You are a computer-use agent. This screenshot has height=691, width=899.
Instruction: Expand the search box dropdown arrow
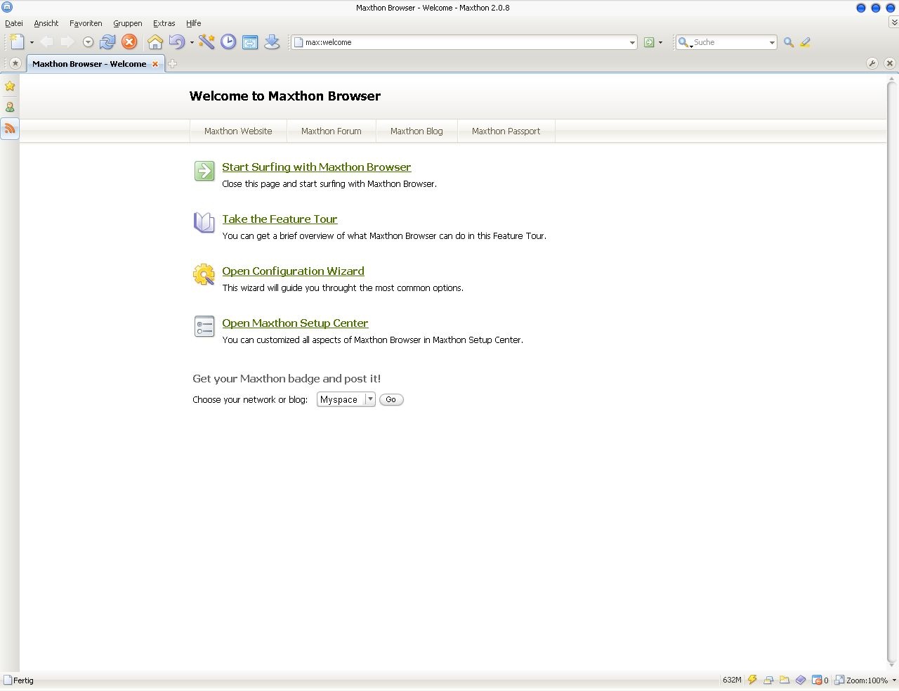pos(772,43)
